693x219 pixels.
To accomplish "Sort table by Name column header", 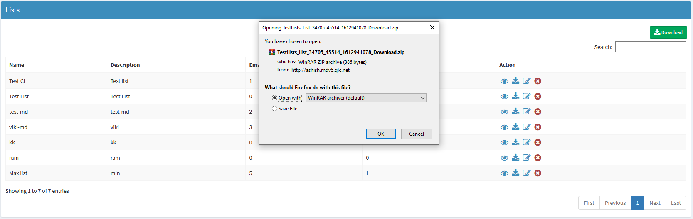I will pos(17,65).
